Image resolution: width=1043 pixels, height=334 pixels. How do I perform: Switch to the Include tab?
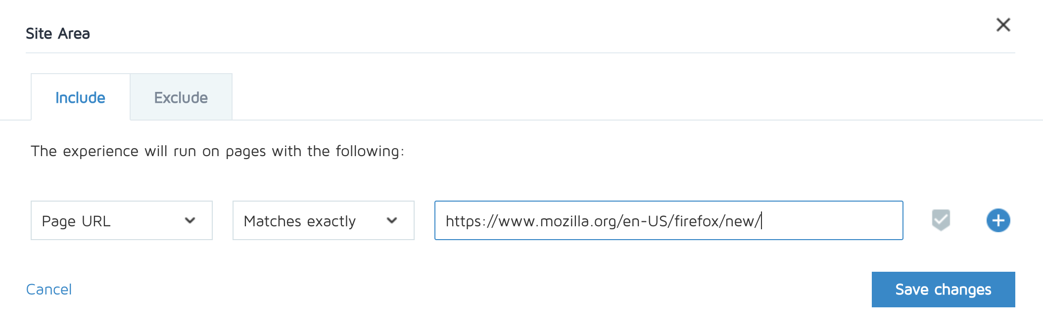point(81,97)
